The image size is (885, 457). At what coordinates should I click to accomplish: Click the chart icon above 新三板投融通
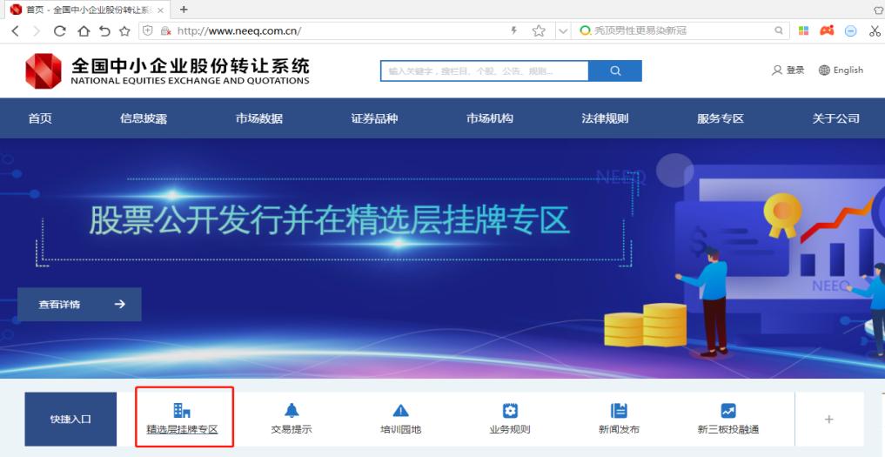pyautogui.click(x=728, y=411)
